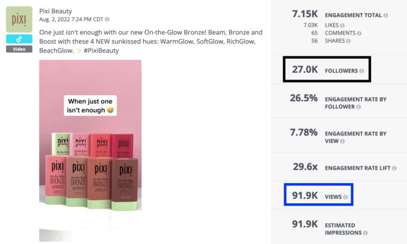
Task: Select the 27.0K followers value
Action: pos(304,70)
